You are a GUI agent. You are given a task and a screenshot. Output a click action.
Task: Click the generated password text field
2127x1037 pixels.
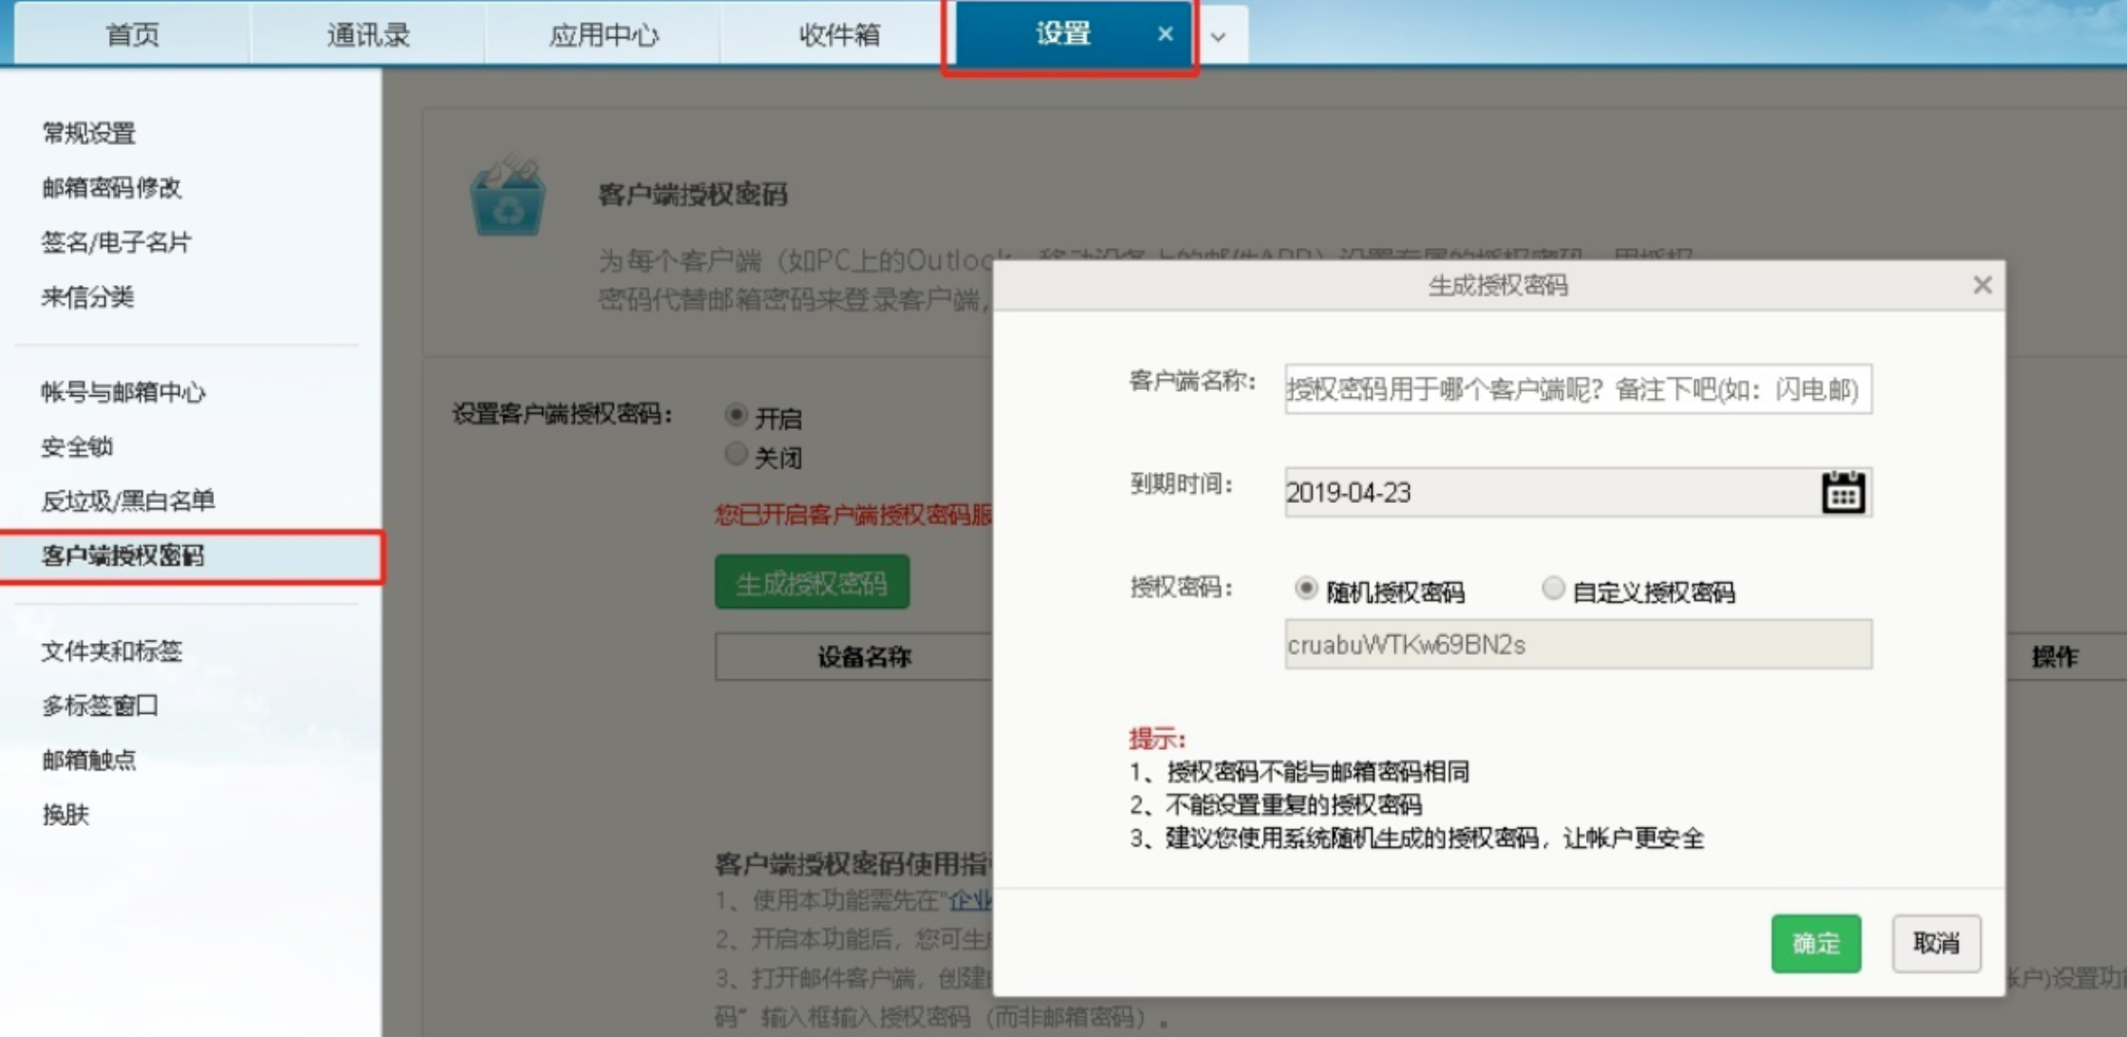tap(1577, 644)
